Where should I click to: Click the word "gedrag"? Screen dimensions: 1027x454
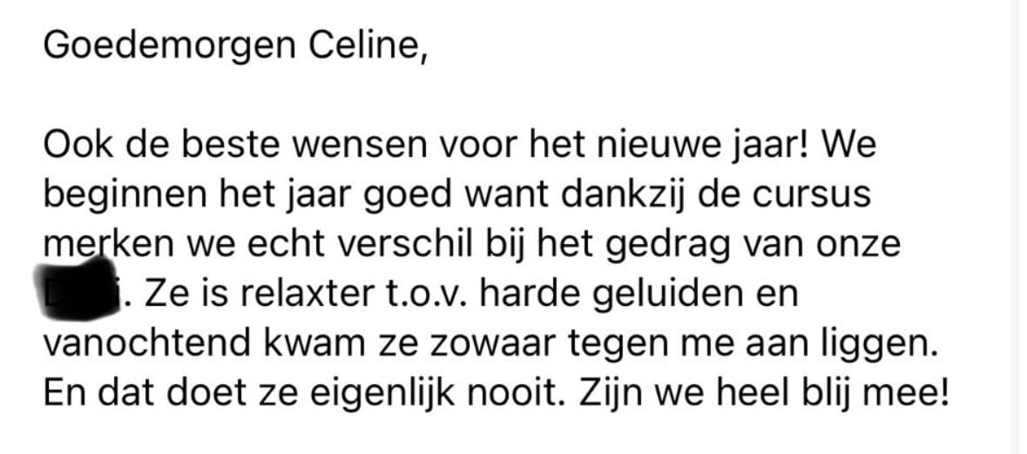[x=663, y=246]
